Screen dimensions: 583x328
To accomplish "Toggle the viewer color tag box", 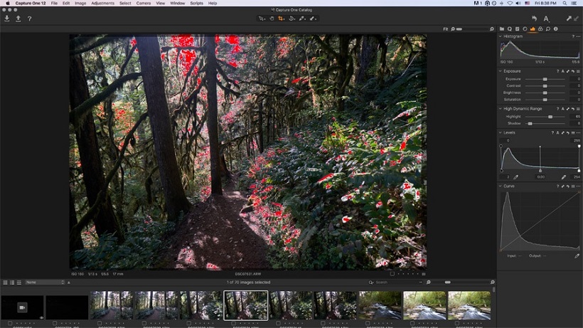I will pyautogui.click(x=392, y=274).
